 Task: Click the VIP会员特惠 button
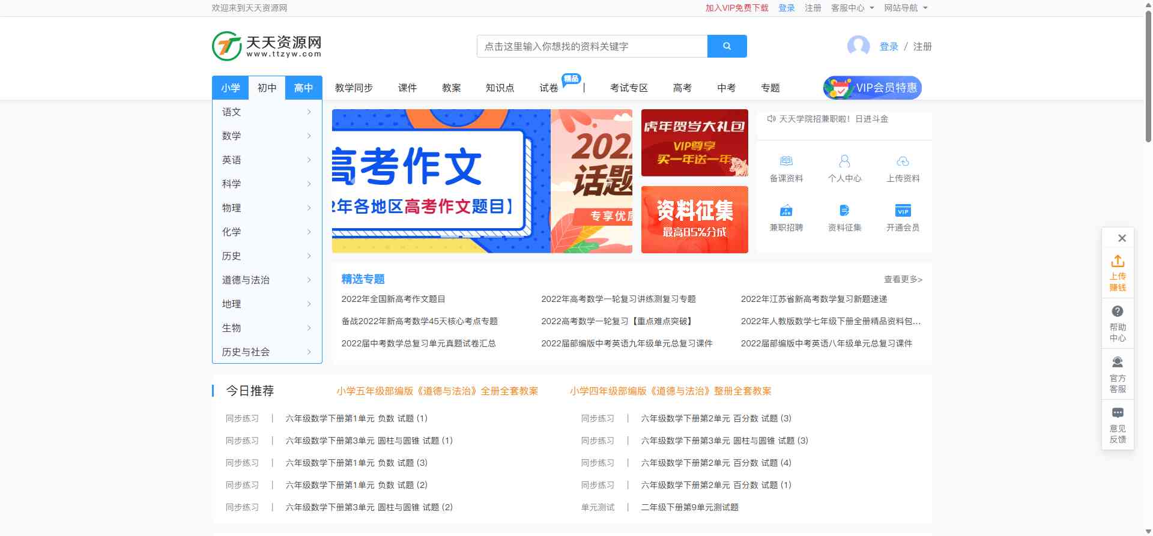[x=872, y=88]
